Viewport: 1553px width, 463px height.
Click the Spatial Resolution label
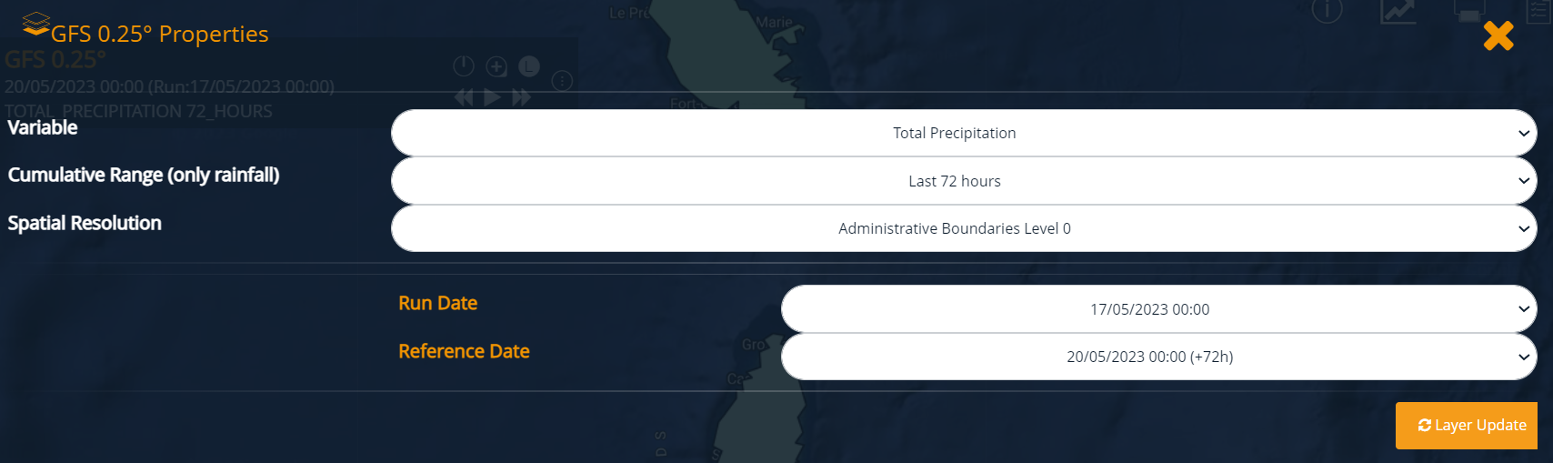click(85, 223)
